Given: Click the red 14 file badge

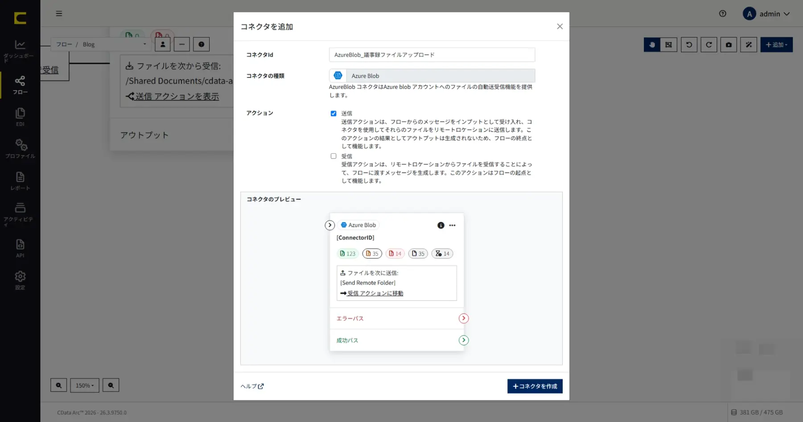Looking at the screenshot, I should (x=395, y=254).
